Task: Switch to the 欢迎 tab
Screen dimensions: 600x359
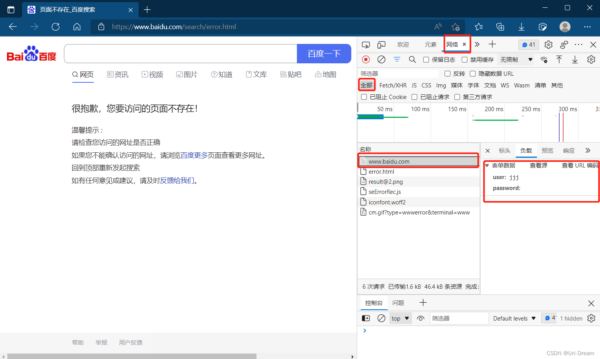Action: tap(403, 45)
